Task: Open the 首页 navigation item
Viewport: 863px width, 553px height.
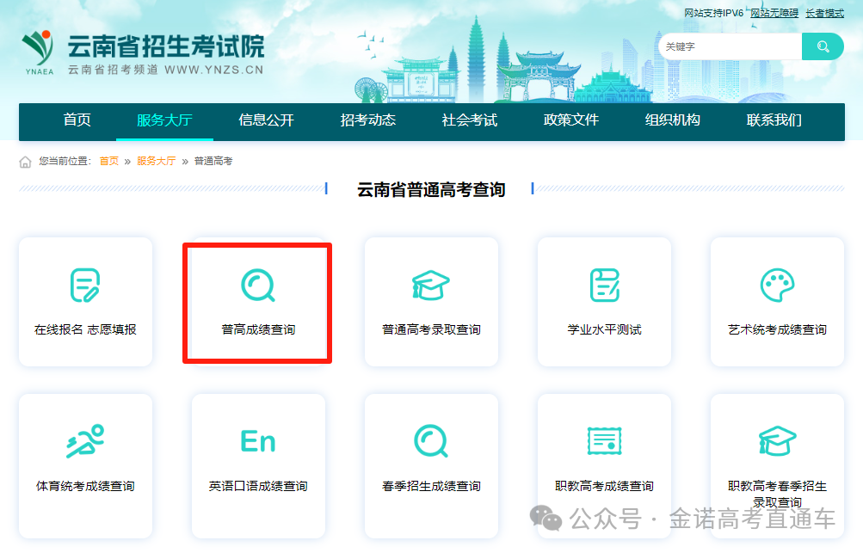Action: (77, 120)
